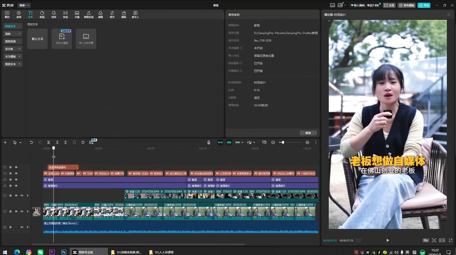
Task: Toggle main track magnet snapping
Action: tap(220, 142)
